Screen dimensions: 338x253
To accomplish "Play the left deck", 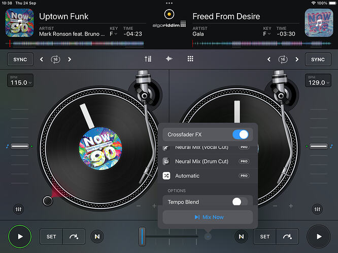I will pos(20,237).
